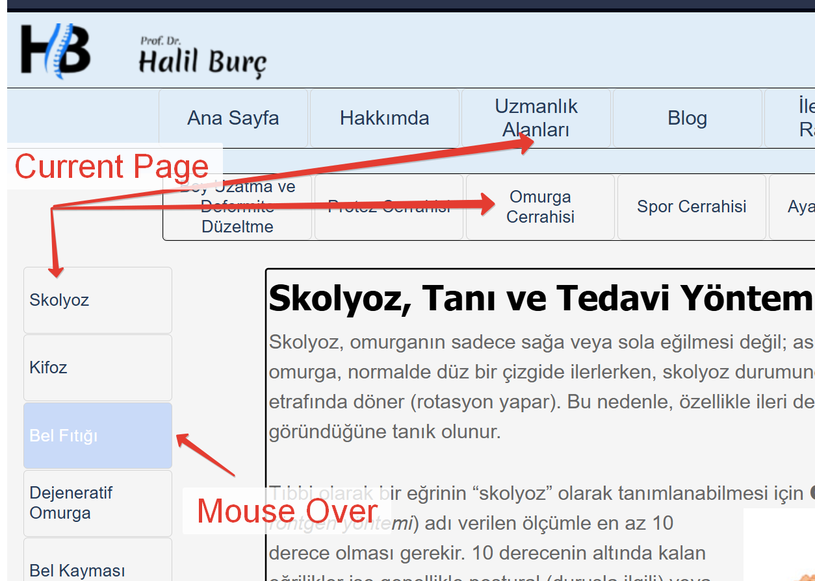Open the Hakkımda menu item

point(384,118)
